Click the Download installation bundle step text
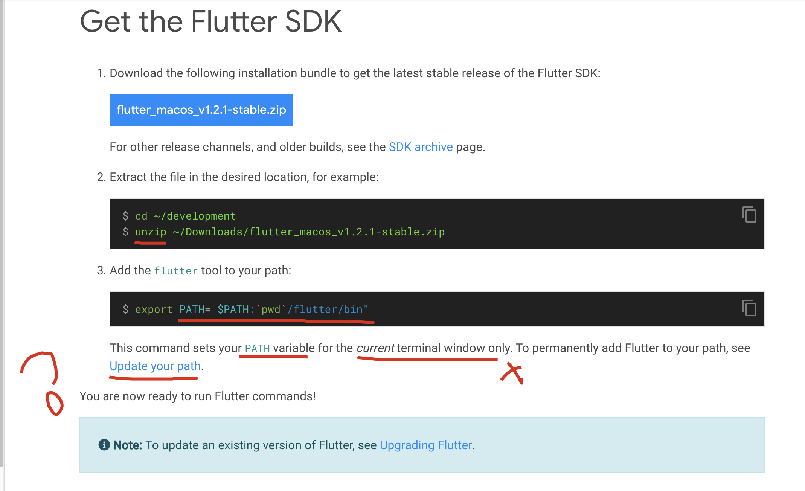 click(355, 73)
